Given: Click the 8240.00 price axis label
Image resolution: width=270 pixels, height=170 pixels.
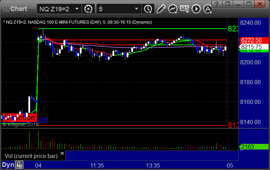Looking at the screenshot, I should (x=250, y=23).
